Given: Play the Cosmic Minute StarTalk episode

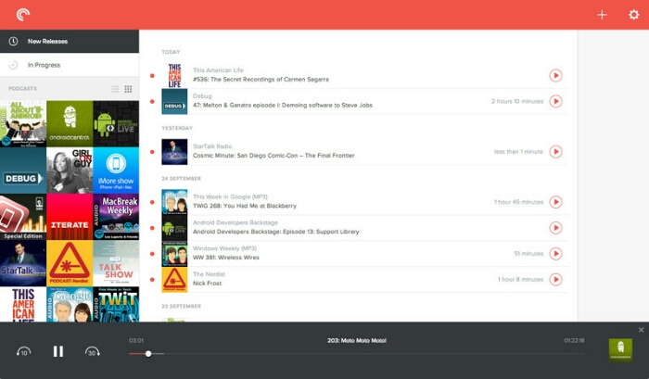Looking at the screenshot, I should (555, 151).
